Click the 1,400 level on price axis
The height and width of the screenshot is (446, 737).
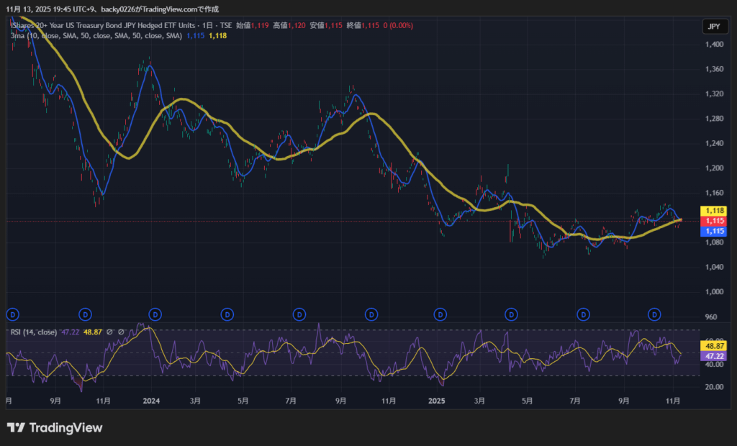tap(714, 45)
